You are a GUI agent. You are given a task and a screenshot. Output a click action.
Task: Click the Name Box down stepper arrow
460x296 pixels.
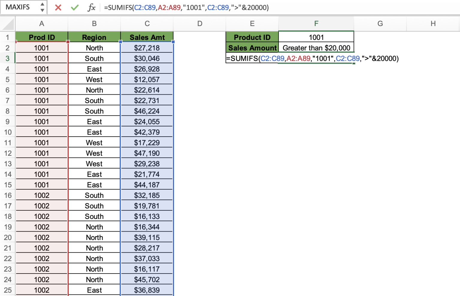(43, 10)
